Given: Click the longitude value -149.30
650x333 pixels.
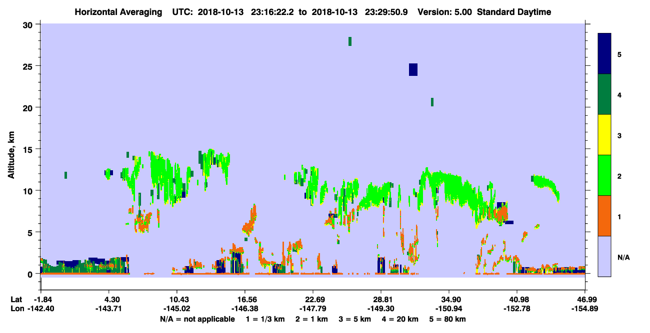Looking at the screenshot, I should pos(381,309).
